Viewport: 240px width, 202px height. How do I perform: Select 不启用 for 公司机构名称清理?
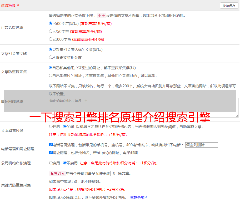(x=65, y=163)
